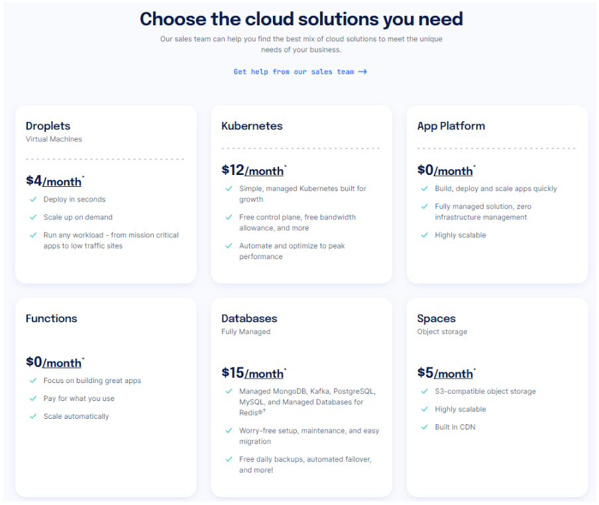This screenshot has height=505, width=599.
Task: Click the Spaces $5/month price
Action: click(446, 373)
